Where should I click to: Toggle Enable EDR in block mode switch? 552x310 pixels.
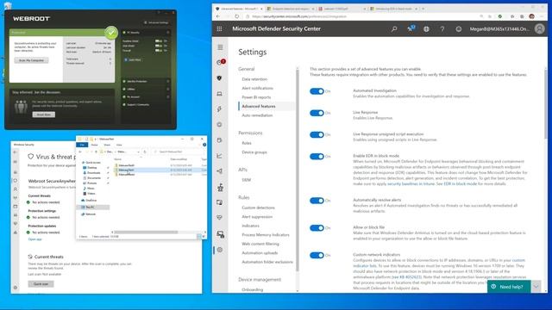(x=317, y=157)
